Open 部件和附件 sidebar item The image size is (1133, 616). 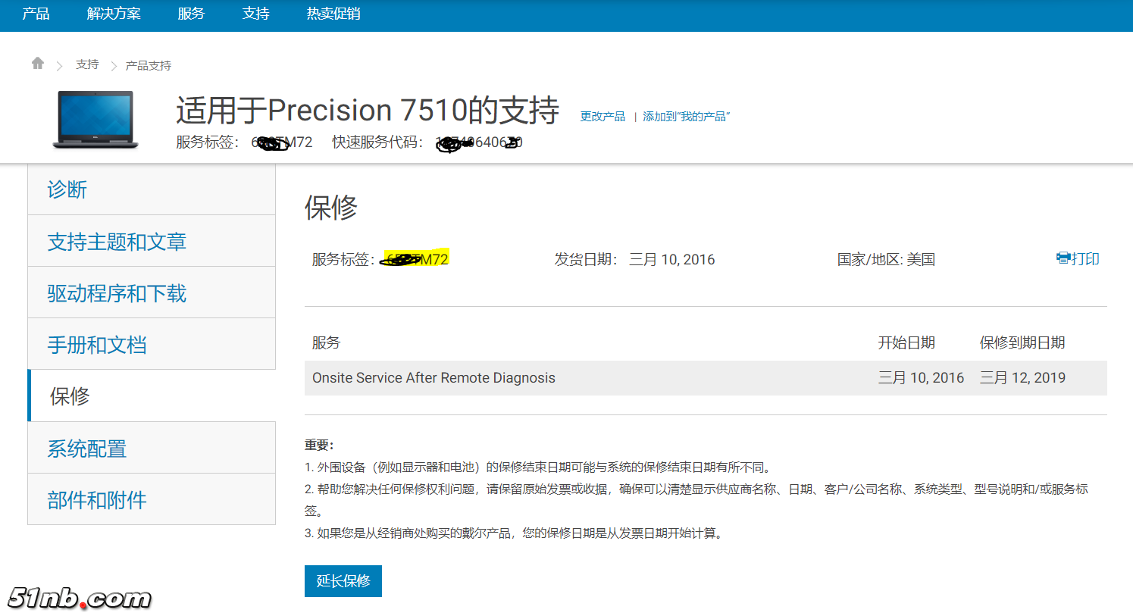[97, 500]
